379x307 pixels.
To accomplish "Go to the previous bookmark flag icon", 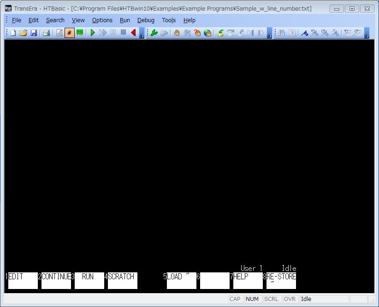I will coord(315,33).
